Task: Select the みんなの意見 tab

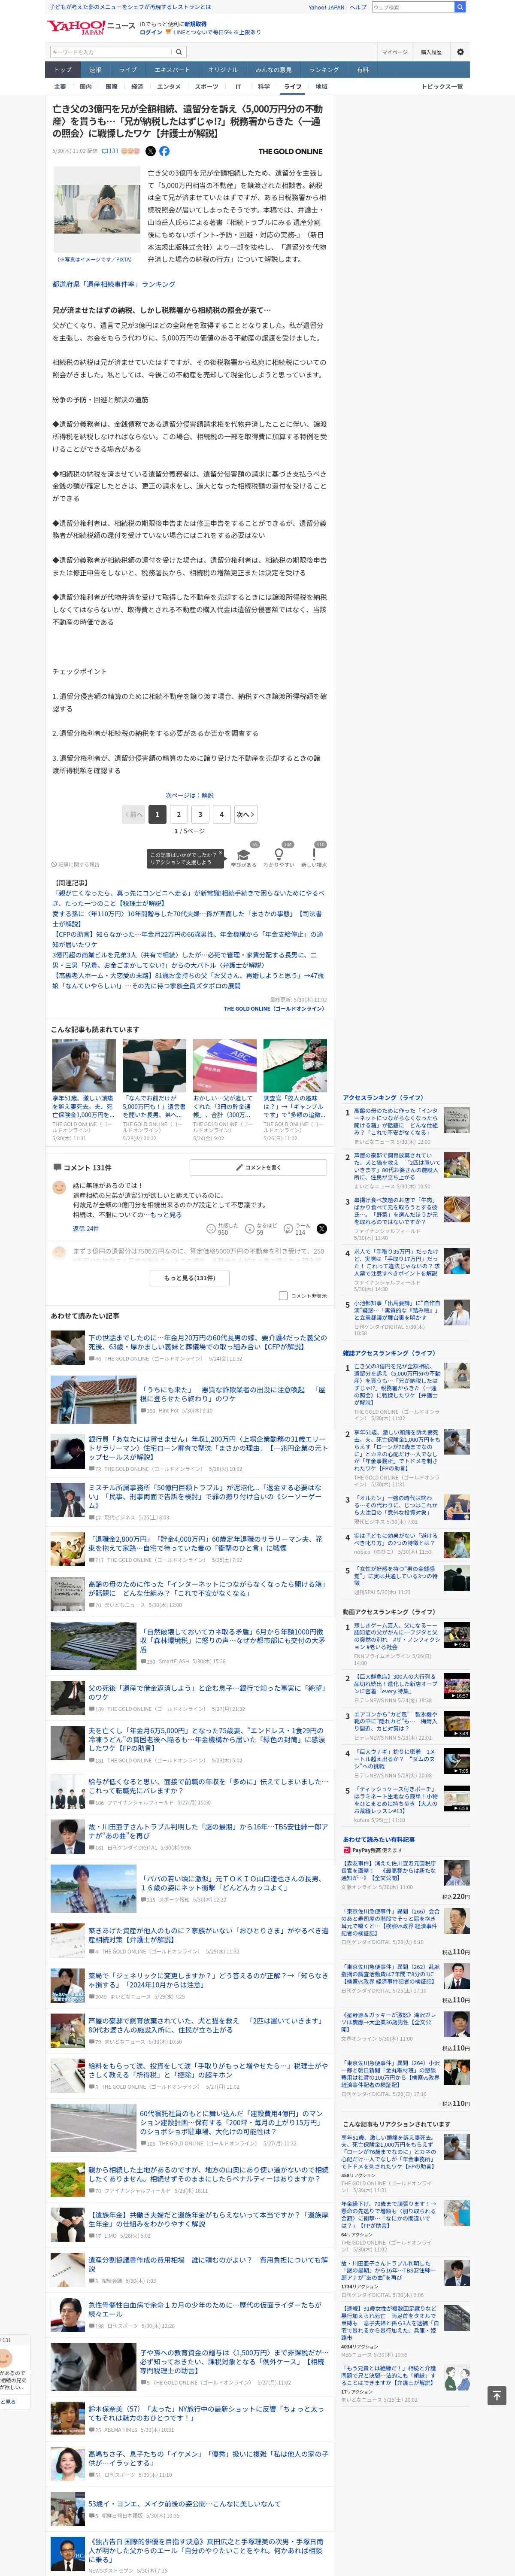Action: pyautogui.click(x=274, y=70)
